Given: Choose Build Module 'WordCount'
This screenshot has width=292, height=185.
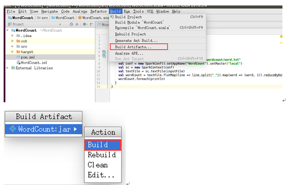Looking at the screenshot, I should pos(158,22).
